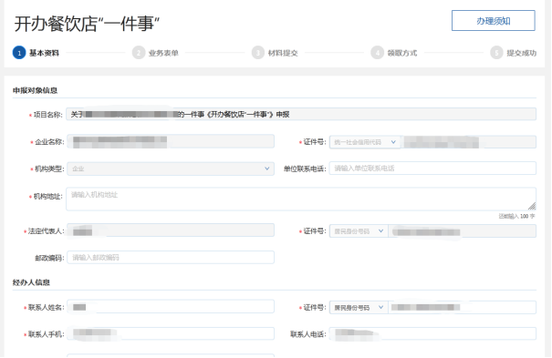Click the 经办人信息 section heading

coord(31,282)
